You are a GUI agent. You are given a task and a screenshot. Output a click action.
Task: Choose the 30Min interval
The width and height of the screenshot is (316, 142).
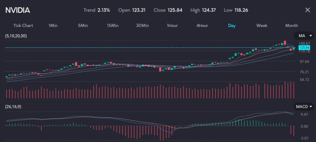click(x=142, y=26)
